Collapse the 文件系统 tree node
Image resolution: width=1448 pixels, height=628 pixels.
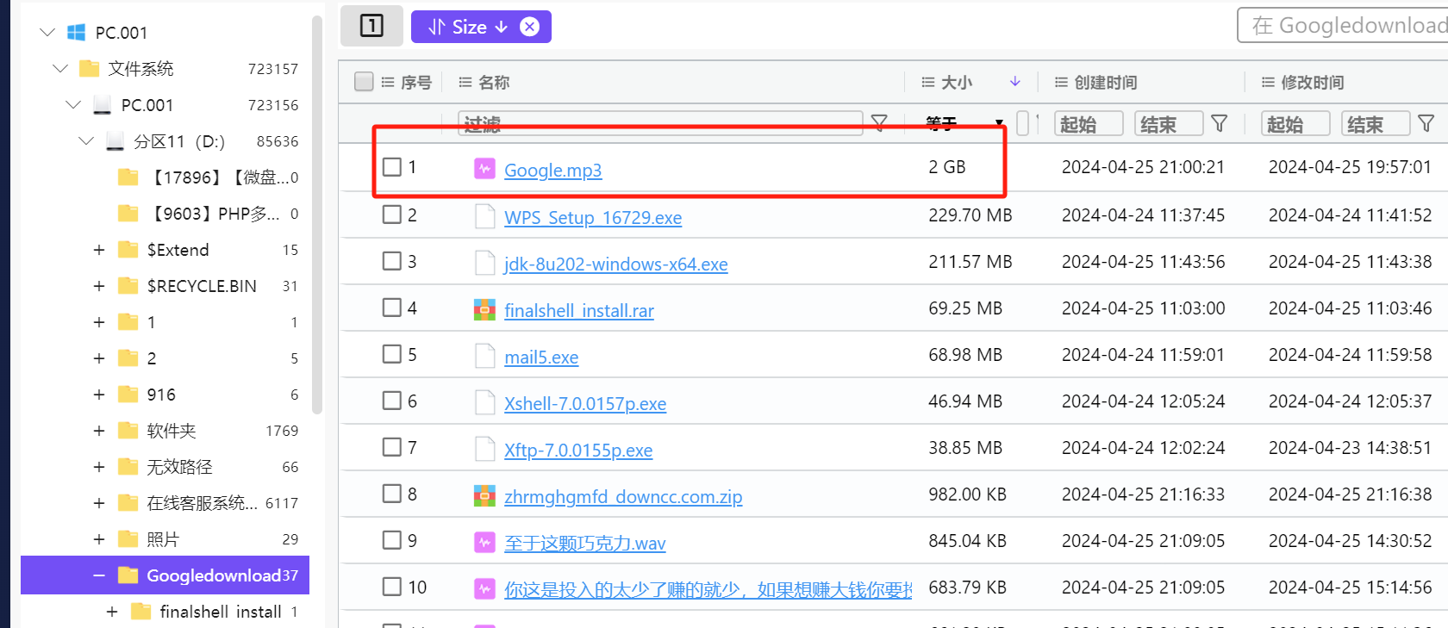60,69
